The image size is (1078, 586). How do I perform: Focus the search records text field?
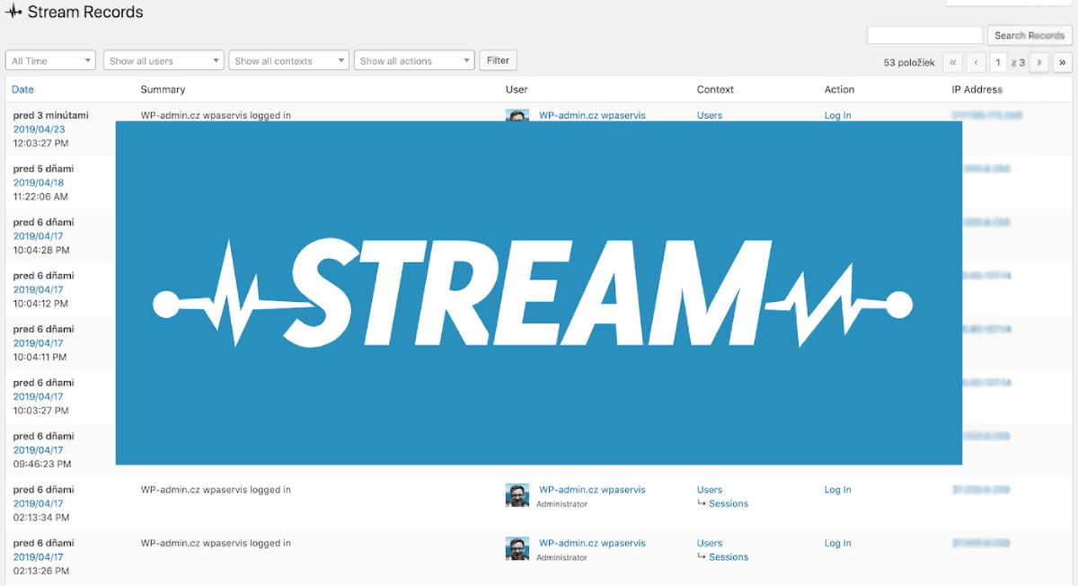[x=924, y=35]
